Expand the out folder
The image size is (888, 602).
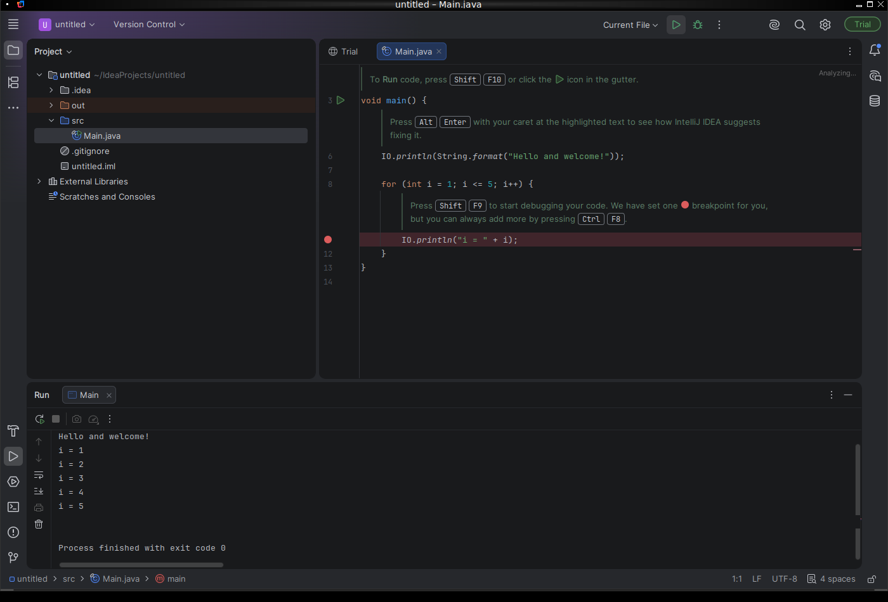(x=51, y=105)
